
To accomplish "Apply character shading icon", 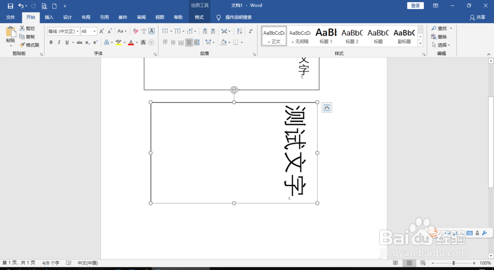I will tap(143, 42).
